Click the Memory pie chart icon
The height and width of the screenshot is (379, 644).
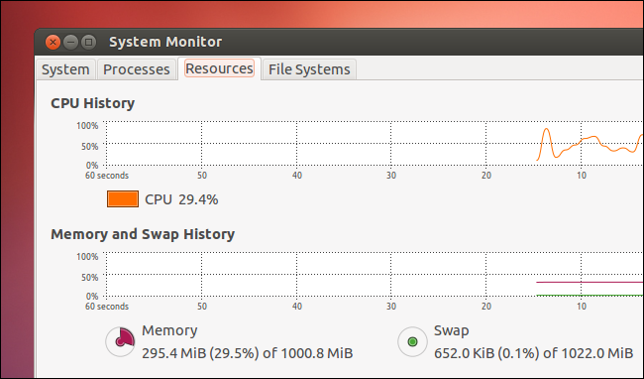pos(120,341)
